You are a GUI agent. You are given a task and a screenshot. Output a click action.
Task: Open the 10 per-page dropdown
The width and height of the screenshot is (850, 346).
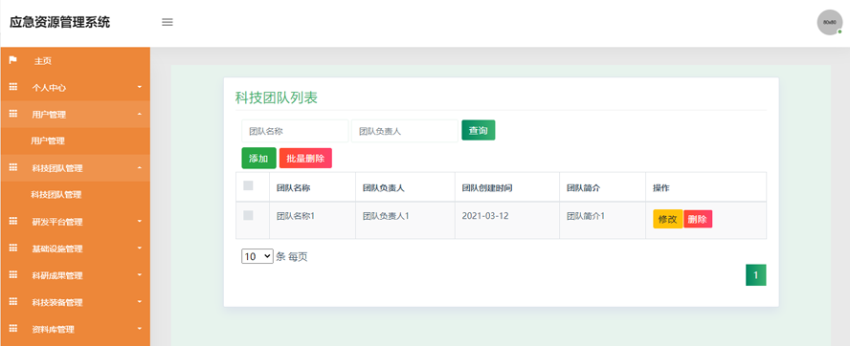[x=257, y=257]
